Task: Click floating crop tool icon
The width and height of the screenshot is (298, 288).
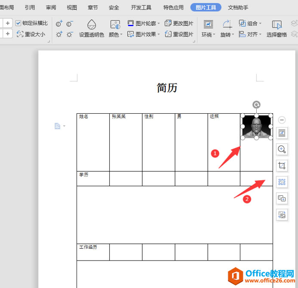Action: 282,166
